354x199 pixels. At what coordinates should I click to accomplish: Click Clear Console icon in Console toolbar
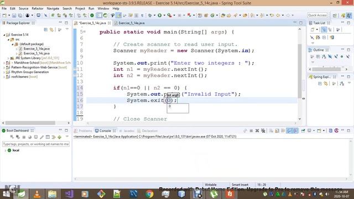tap(271, 130)
